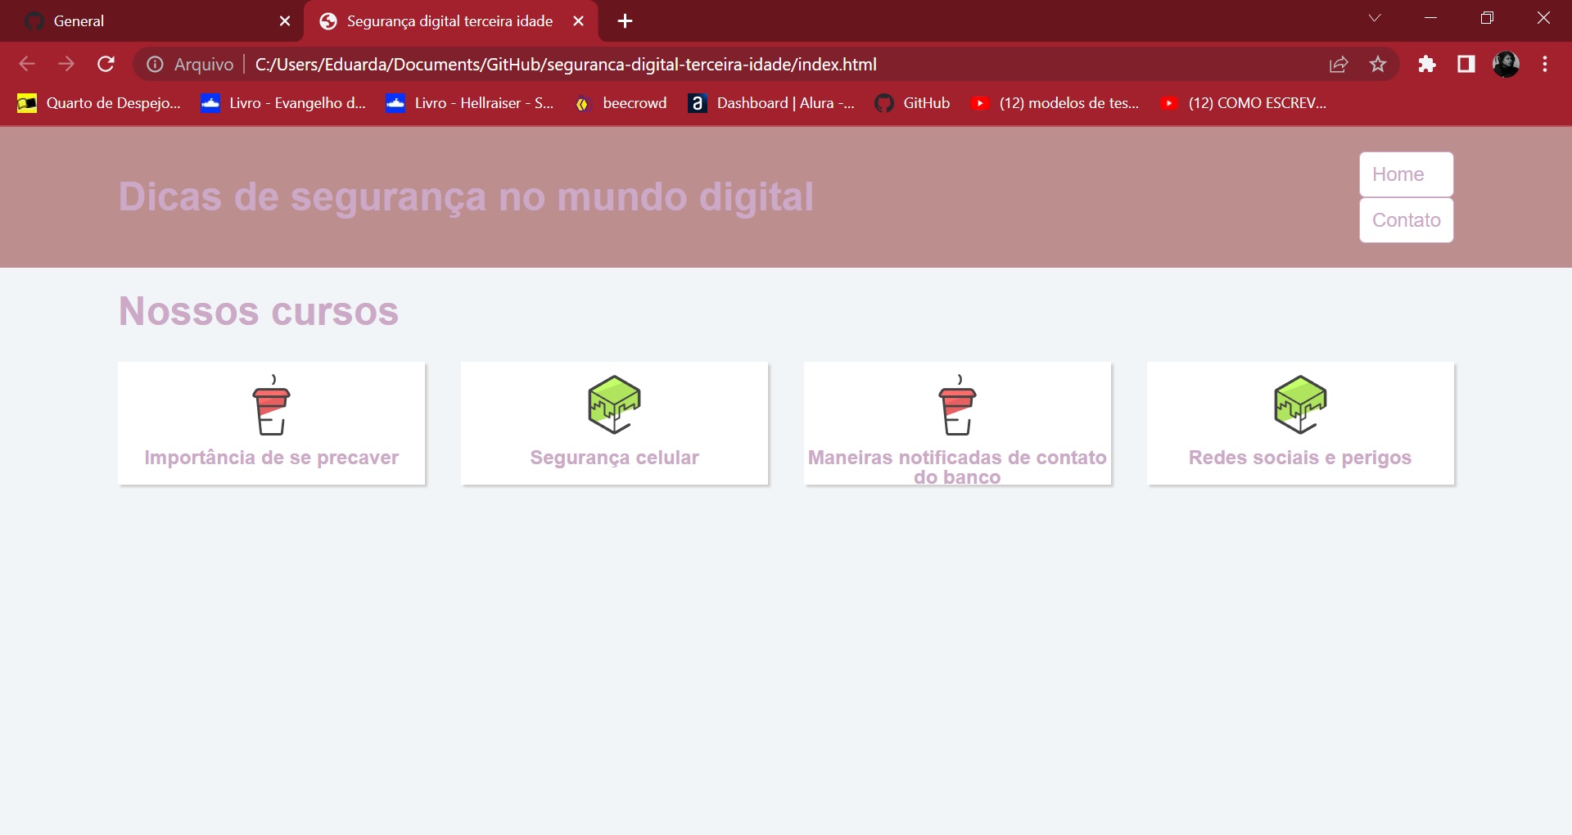Click the Home button

click(1405, 174)
